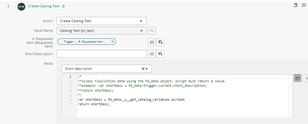
Task: Toggle off the active script editor button
Action: click(297, 78)
